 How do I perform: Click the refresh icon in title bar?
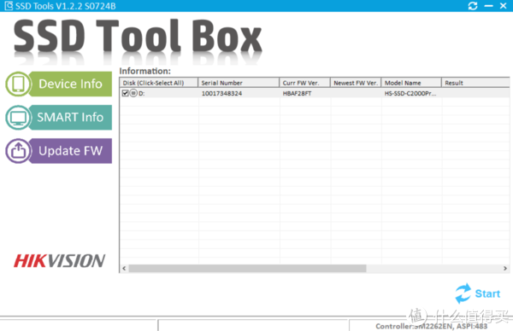473,6
